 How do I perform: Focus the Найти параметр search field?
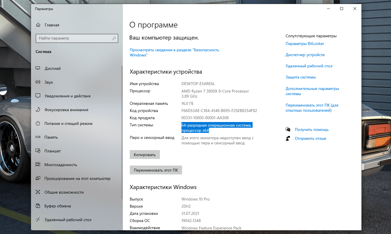point(77,38)
